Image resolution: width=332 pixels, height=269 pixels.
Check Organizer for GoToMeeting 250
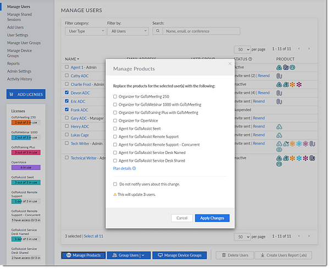[x=115, y=96]
